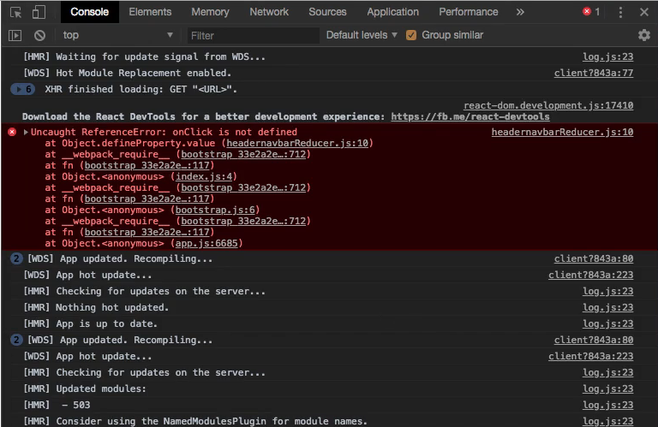Expand the Uncaught ReferenceError stack trace
The width and height of the screenshot is (658, 427).
(26, 132)
